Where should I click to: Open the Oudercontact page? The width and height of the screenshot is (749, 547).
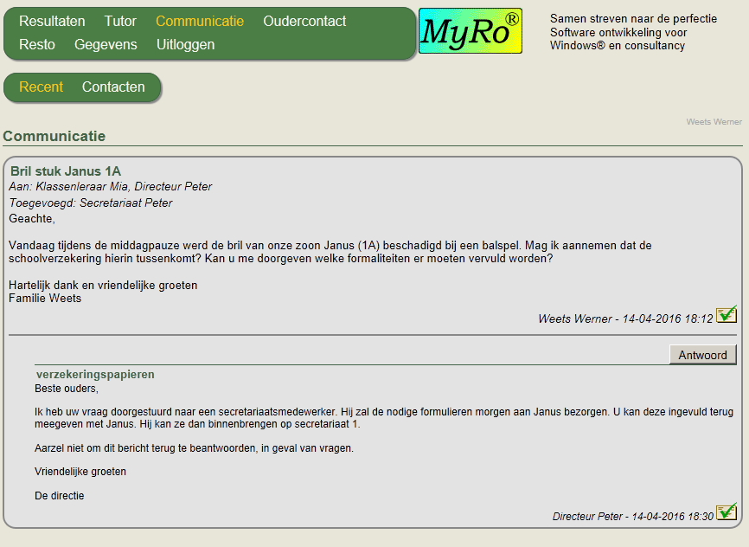(304, 21)
